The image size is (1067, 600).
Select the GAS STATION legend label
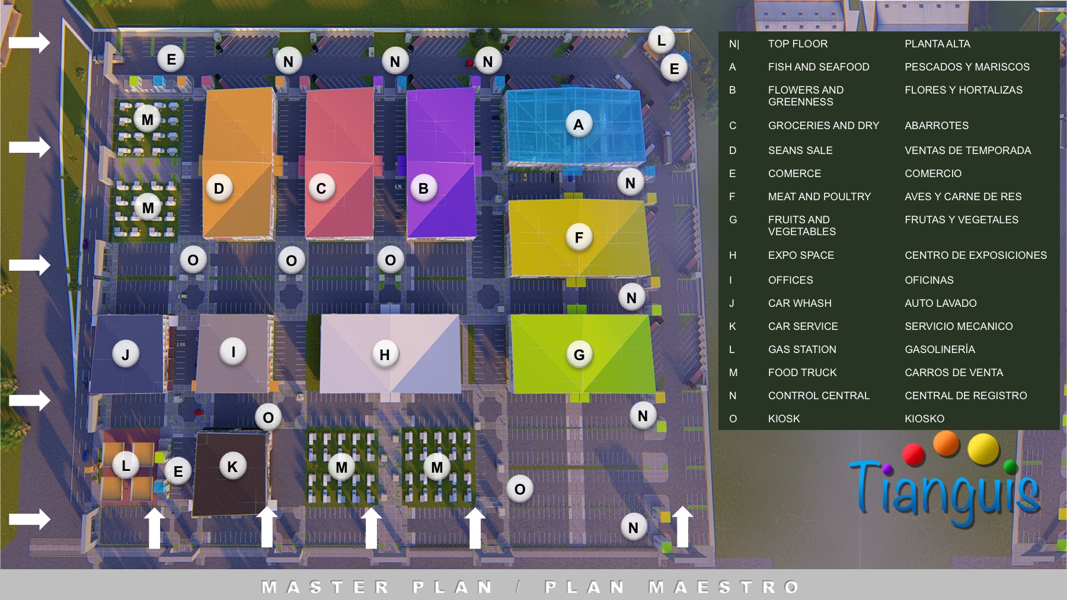coord(802,349)
